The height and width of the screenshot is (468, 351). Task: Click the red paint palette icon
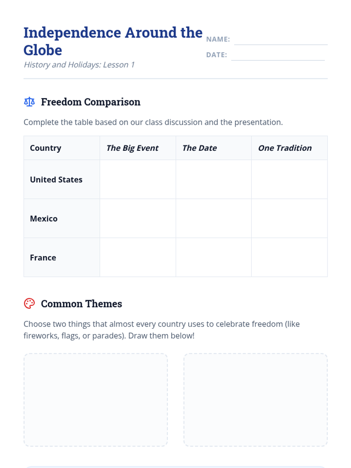pos(29,304)
